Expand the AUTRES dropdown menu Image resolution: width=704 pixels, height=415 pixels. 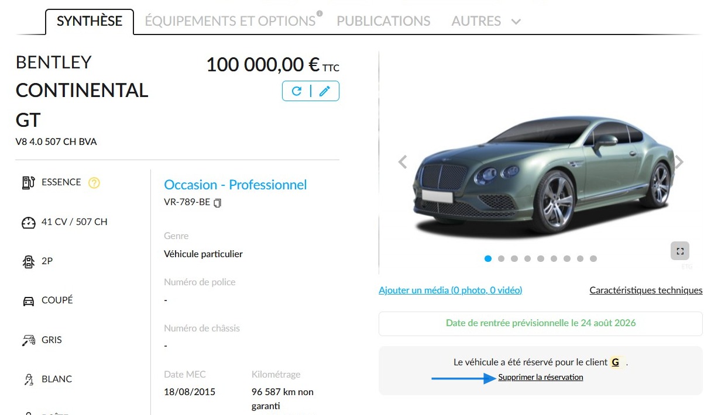tap(486, 21)
